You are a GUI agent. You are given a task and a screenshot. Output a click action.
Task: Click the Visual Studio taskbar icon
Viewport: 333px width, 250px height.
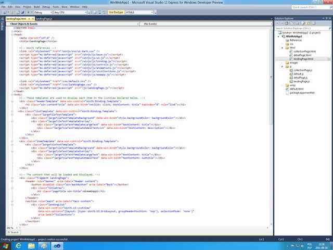point(57,246)
